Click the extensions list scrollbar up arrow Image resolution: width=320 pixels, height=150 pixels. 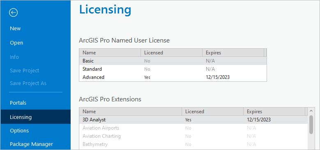311,111
